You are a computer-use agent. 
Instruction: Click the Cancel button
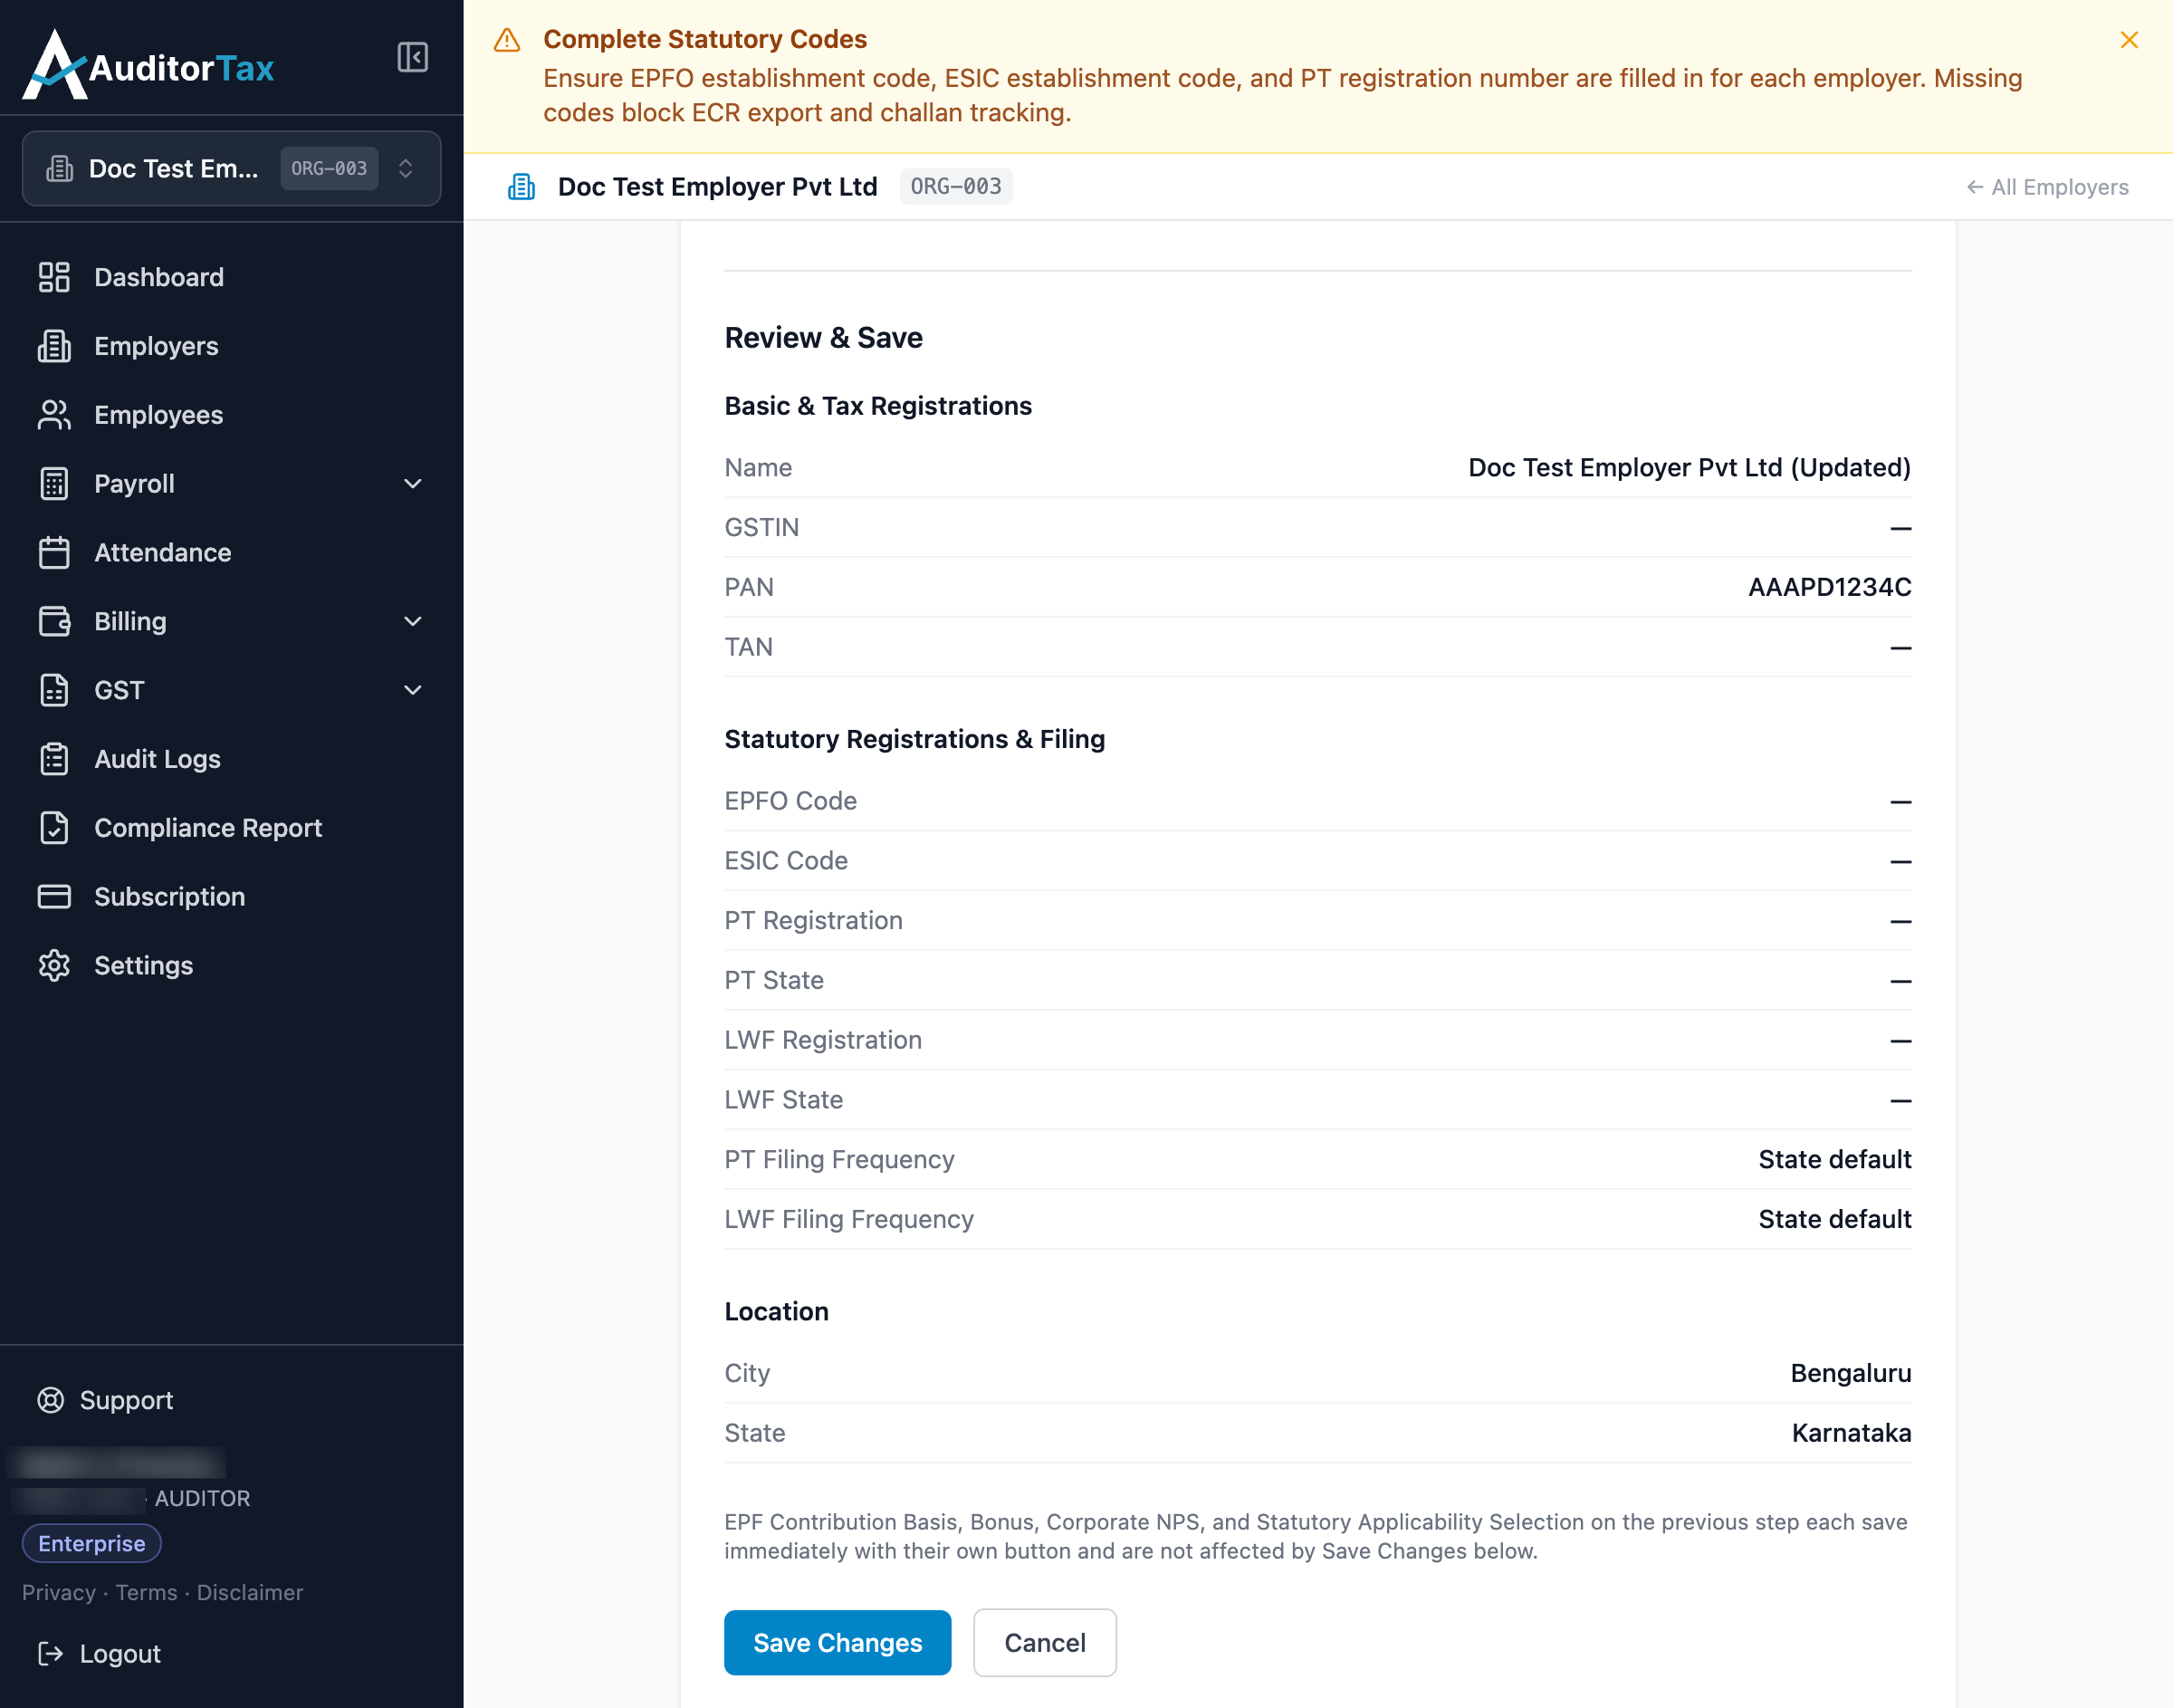1045,1642
